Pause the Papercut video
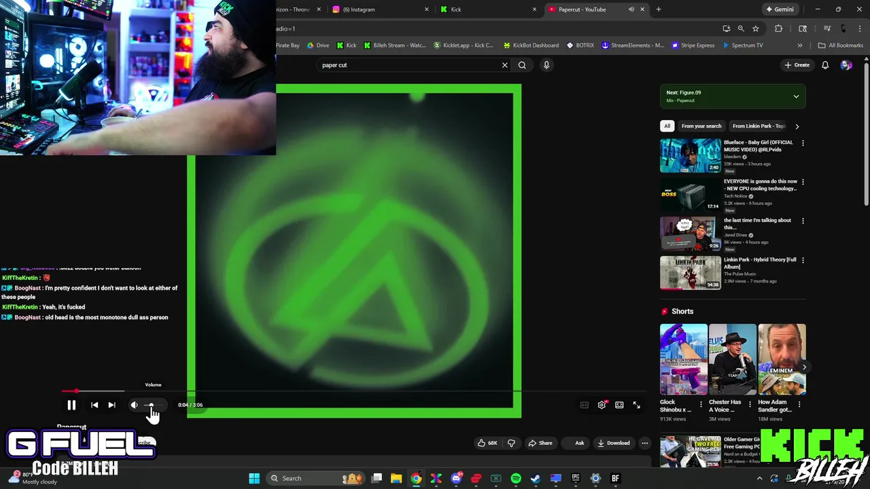 click(x=71, y=405)
